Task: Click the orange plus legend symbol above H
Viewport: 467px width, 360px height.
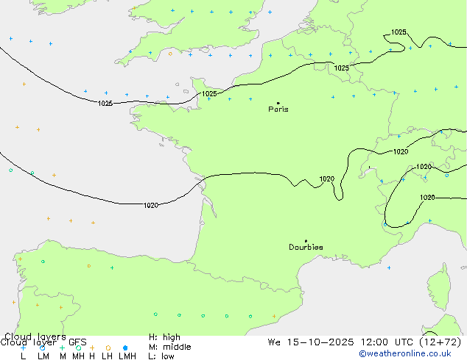Action: click(x=92, y=348)
